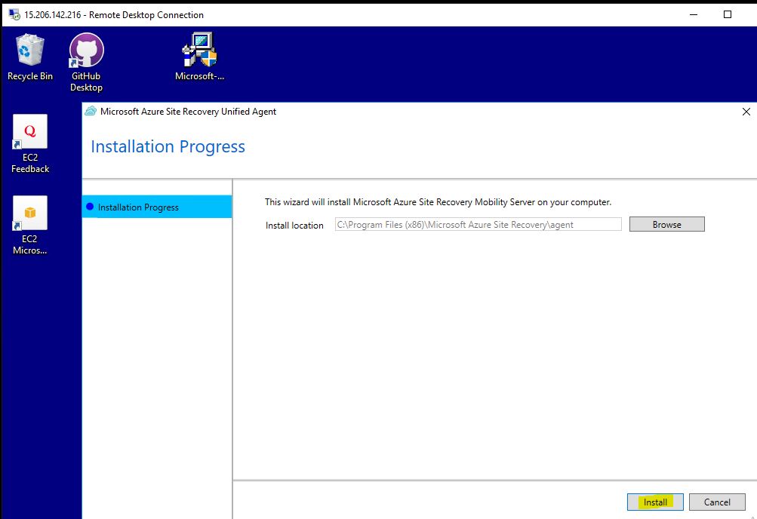Viewport: 757px width, 519px height.
Task: Click the Remote Desktop Connection title text
Action: (113, 14)
